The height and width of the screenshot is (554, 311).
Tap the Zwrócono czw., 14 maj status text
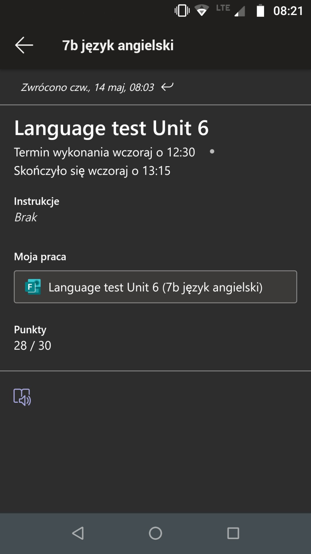(87, 87)
